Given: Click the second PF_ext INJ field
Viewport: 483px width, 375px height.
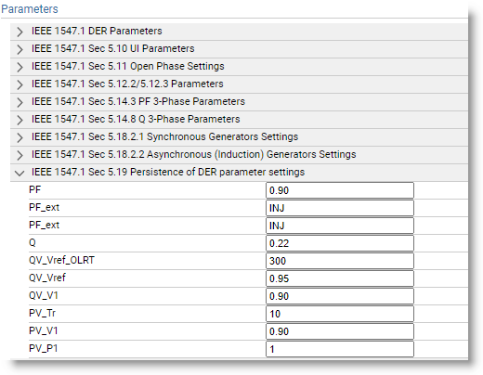Looking at the screenshot, I should (x=340, y=226).
